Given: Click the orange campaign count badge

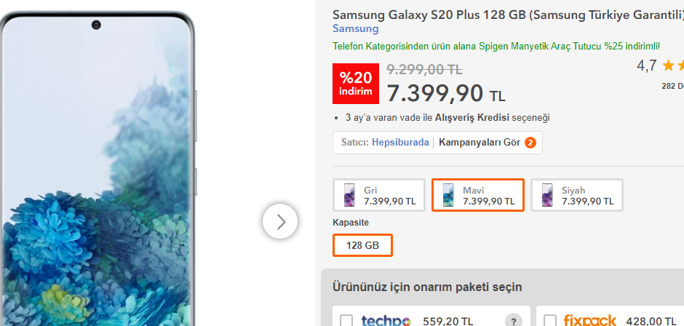Looking at the screenshot, I should [x=530, y=143].
